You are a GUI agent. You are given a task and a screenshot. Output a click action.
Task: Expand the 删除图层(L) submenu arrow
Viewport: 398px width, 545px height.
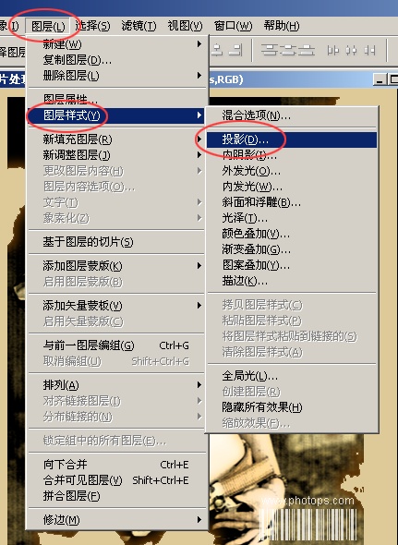click(x=199, y=76)
